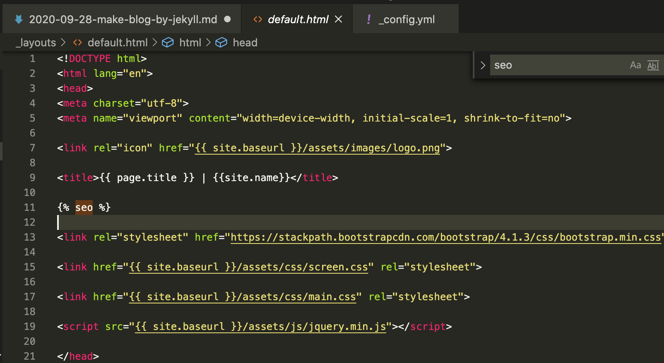Click the closing head tag on line 21
This screenshot has width=664, height=363.
tap(78, 356)
